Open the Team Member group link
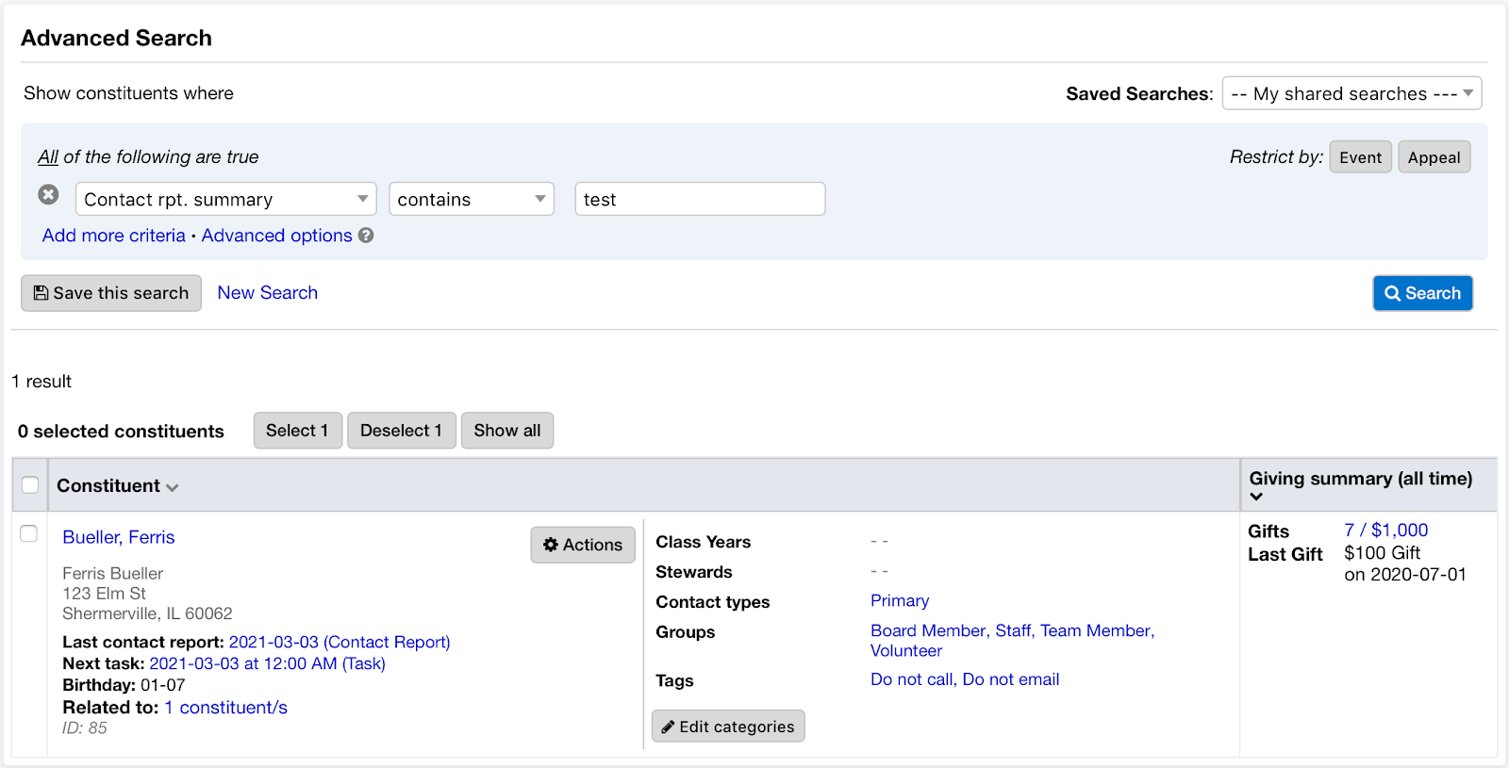This screenshot has width=1509, height=768. 1096,630
